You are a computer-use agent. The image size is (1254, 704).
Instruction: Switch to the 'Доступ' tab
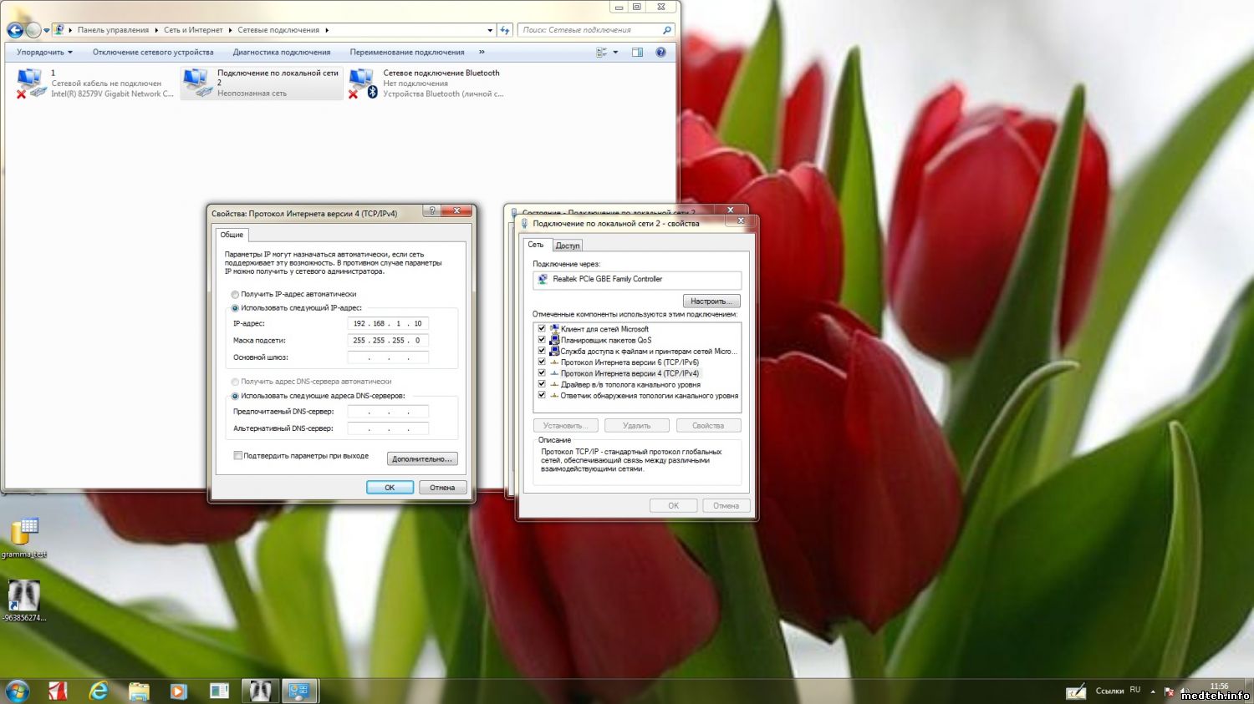click(x=568, y=246)
